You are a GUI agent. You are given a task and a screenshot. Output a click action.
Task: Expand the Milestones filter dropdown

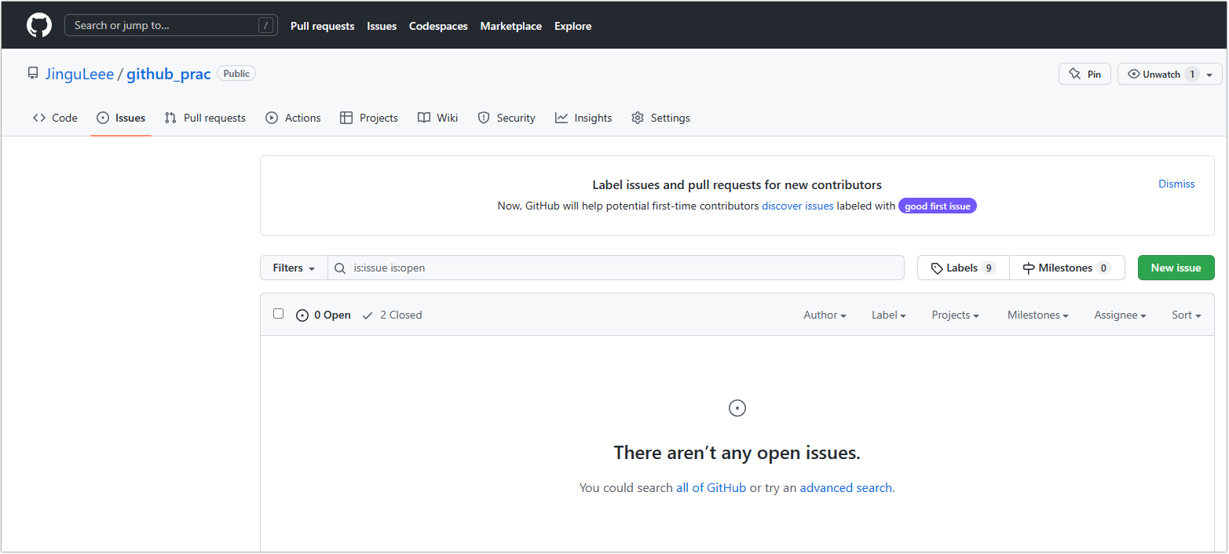[x=1038, y=315]
